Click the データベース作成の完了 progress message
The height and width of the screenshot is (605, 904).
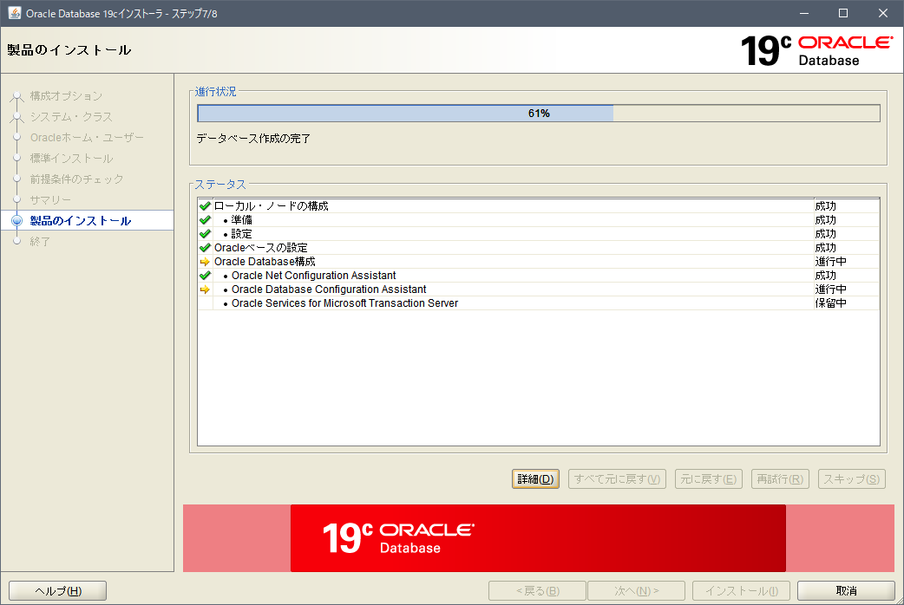click(253, 139)
